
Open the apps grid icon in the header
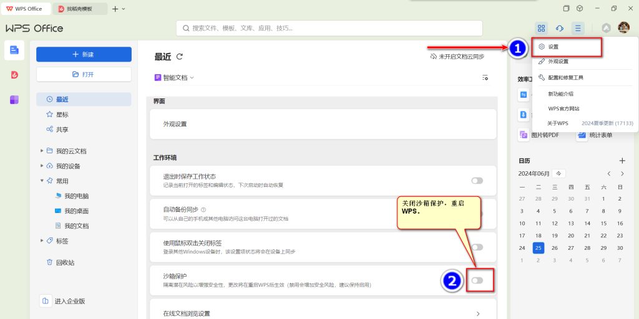pos(541,28)
